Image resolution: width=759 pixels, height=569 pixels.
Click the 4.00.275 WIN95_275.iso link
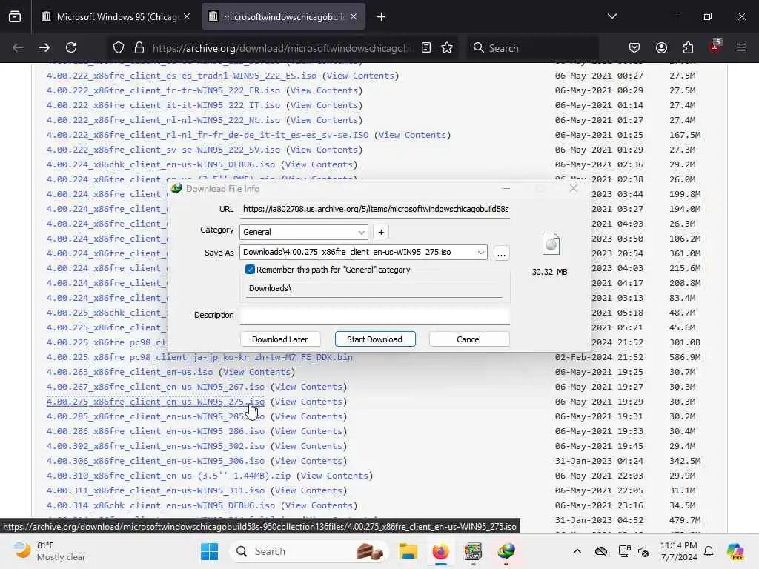(x=156, y=402)
